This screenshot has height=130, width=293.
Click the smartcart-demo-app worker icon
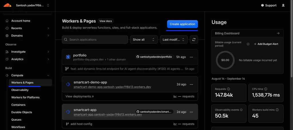coord(68,84)
